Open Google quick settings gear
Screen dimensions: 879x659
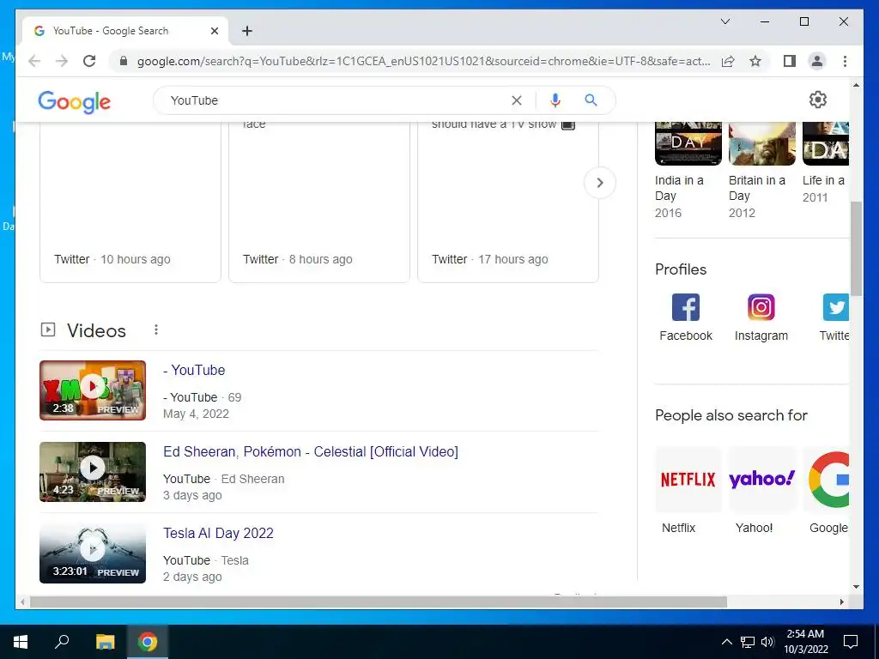click(818, 100)
